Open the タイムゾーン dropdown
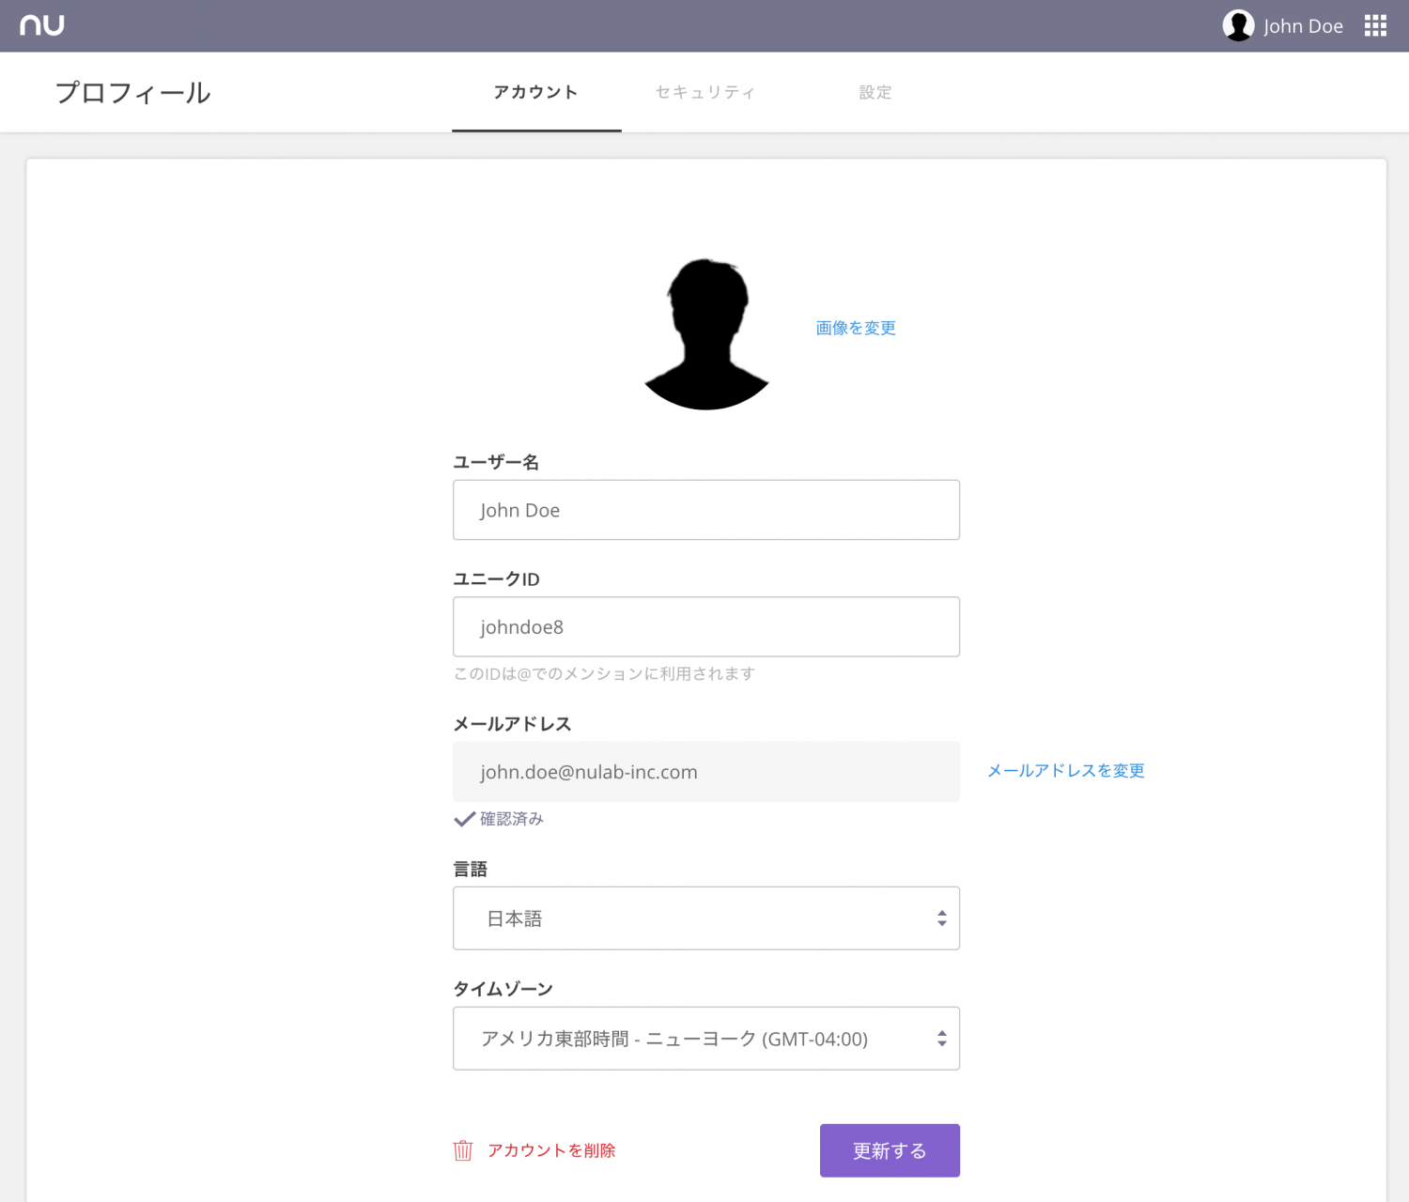1409x1202 pixels. coord(706,1039)
